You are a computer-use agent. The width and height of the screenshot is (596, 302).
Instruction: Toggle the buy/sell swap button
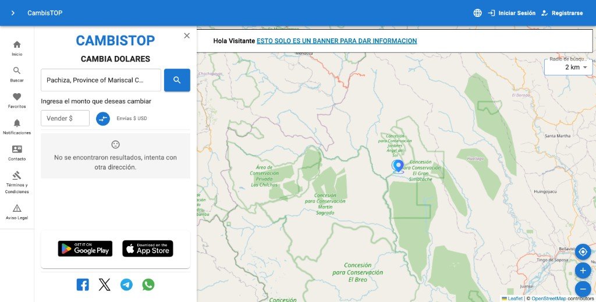click(102, 119)
